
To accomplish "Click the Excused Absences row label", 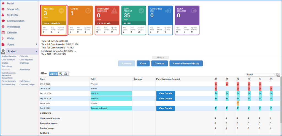I will coord(48,123).
